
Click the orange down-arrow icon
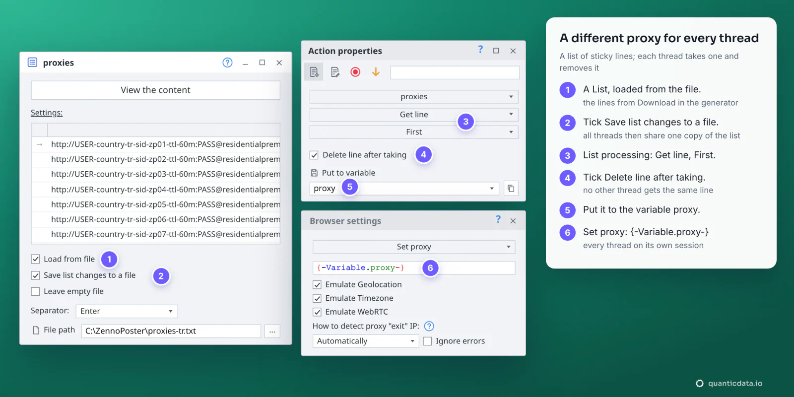[x=376, y=72]
